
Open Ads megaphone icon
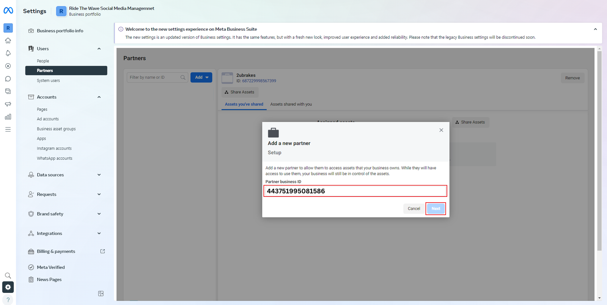pyautogui.click(x=8, y=104)
